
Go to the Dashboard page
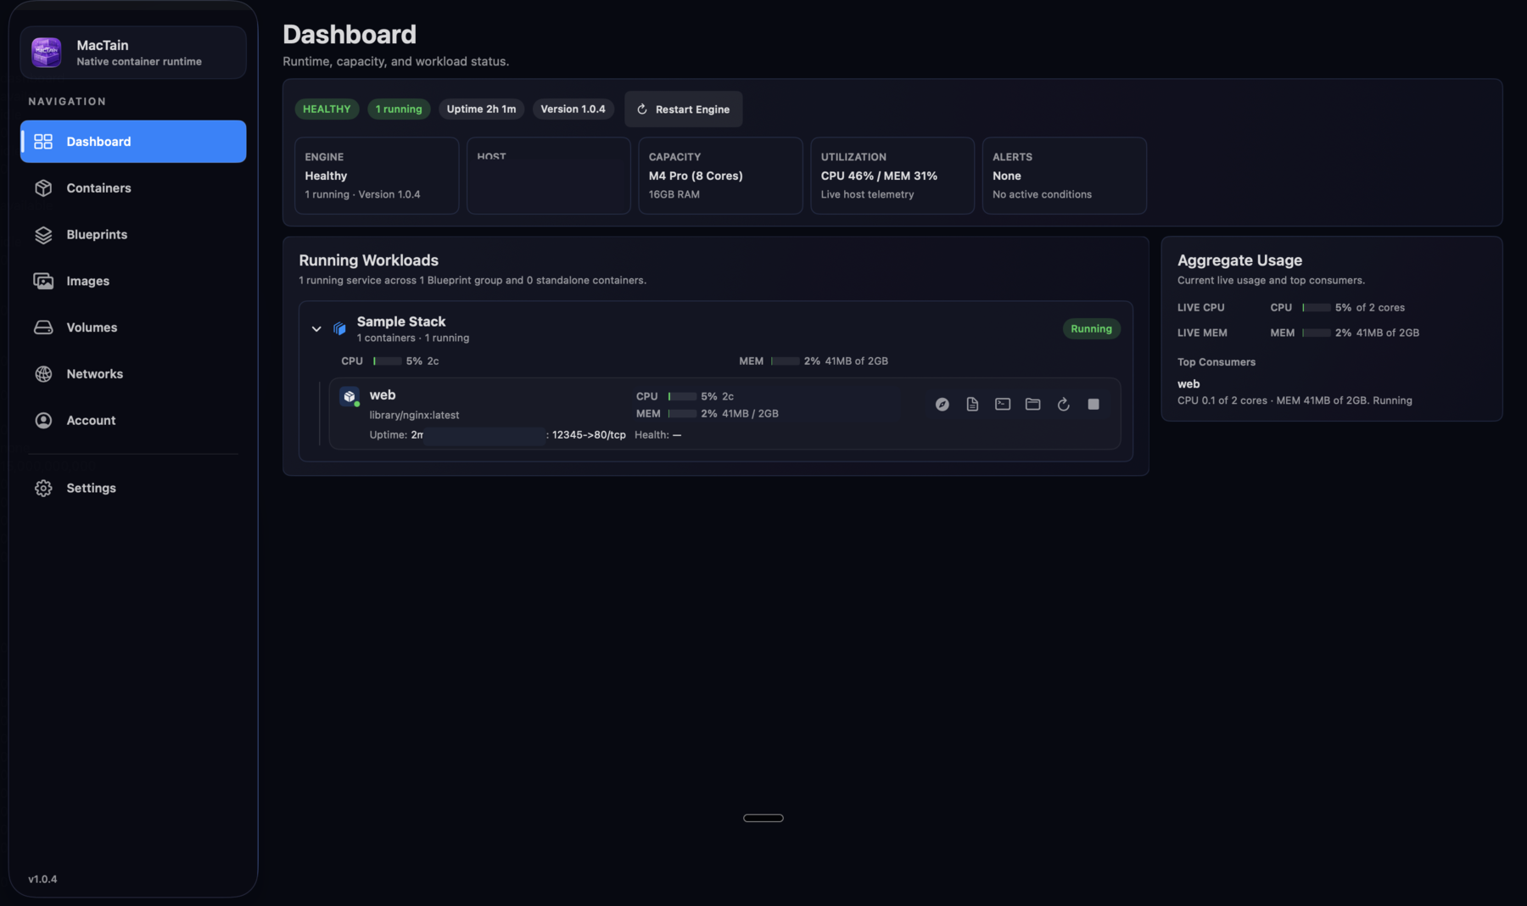pyautogui.click(x=133, y=142)
